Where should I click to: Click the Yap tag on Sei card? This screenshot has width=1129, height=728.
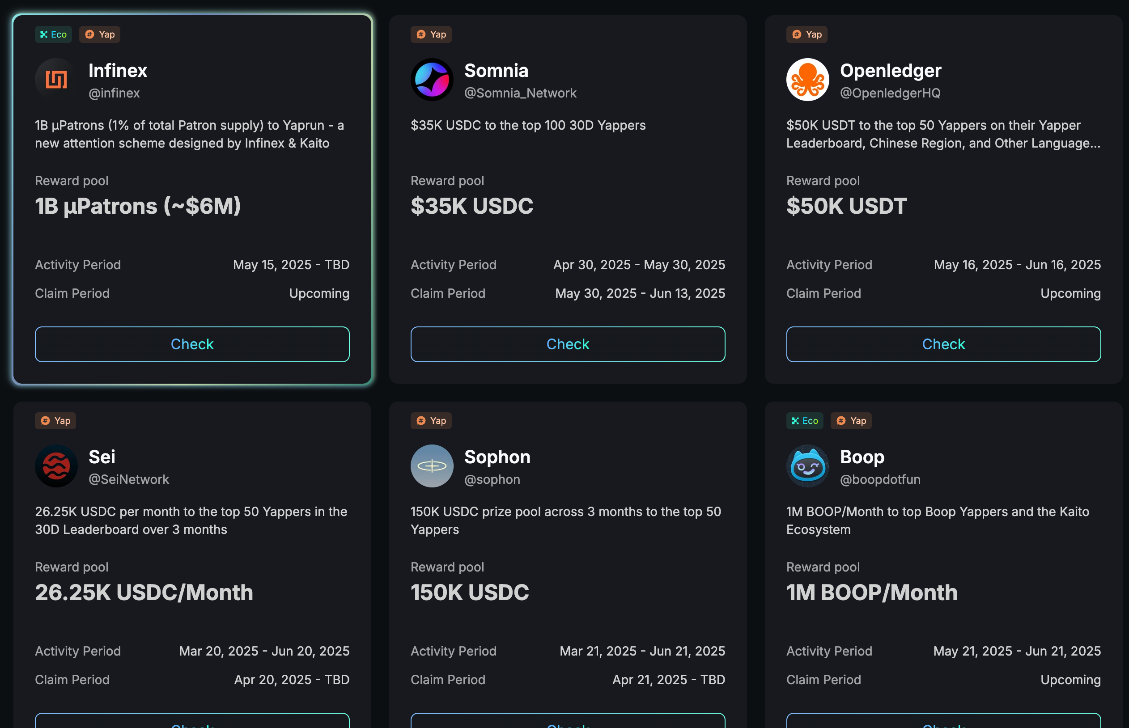(55, 421)
